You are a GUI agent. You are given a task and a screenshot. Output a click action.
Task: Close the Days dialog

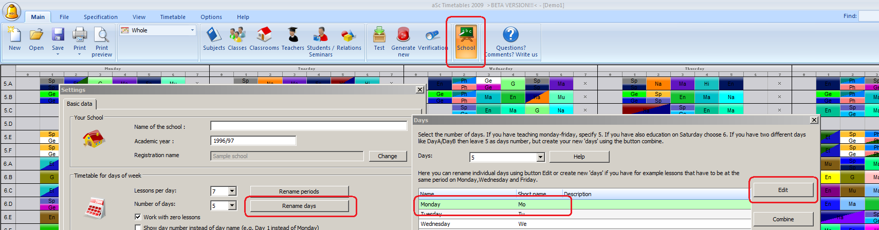point(814,120)
